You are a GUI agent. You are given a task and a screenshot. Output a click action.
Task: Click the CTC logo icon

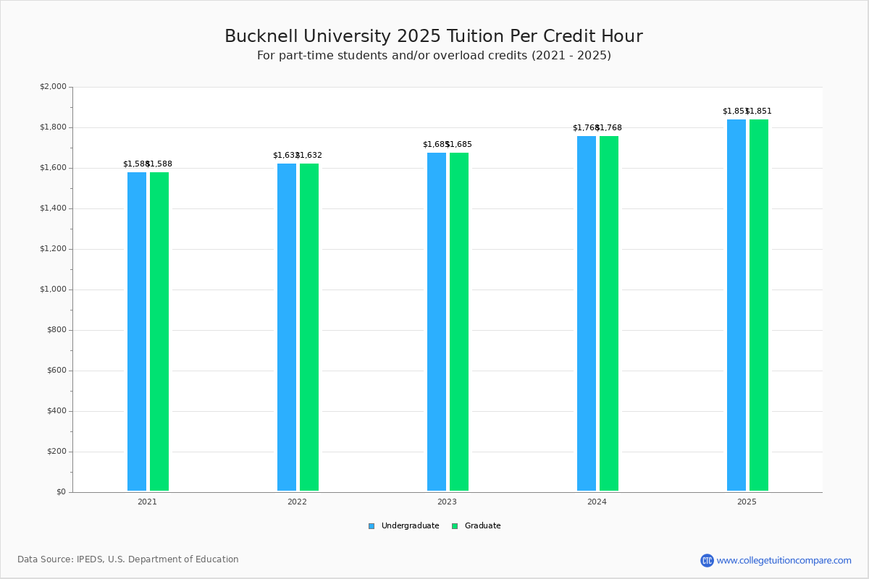(x=707, y=560)
